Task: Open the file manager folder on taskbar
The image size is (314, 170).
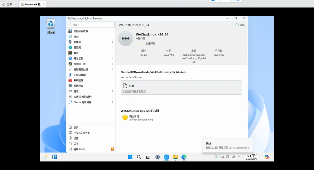Action: click(175, 157)
